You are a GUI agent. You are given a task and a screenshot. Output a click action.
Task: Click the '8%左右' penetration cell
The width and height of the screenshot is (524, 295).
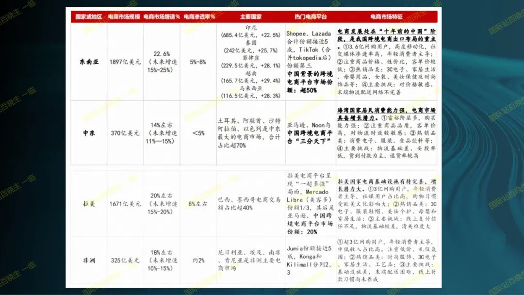(198, 204)
